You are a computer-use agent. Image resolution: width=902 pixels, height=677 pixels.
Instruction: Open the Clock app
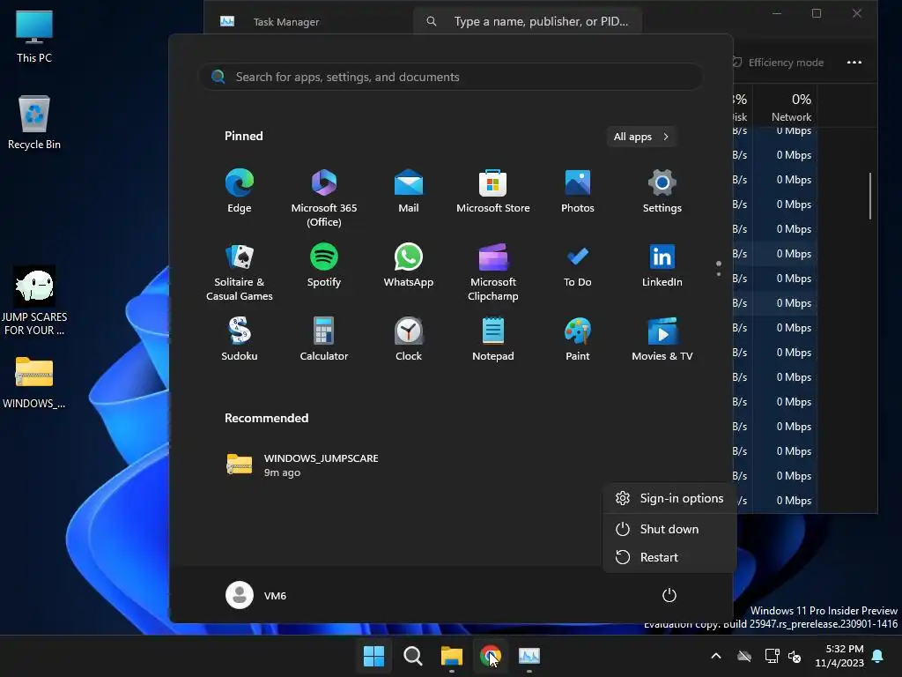tap(409, 339)
